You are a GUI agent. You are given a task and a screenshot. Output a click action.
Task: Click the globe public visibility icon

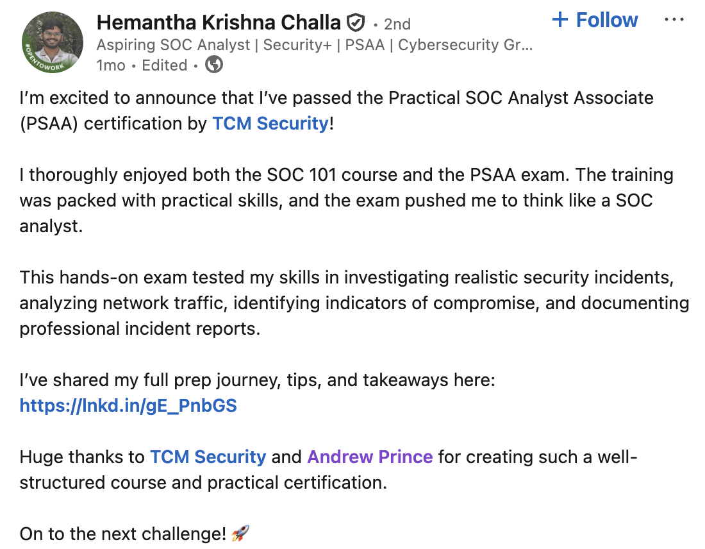(214, 65)
